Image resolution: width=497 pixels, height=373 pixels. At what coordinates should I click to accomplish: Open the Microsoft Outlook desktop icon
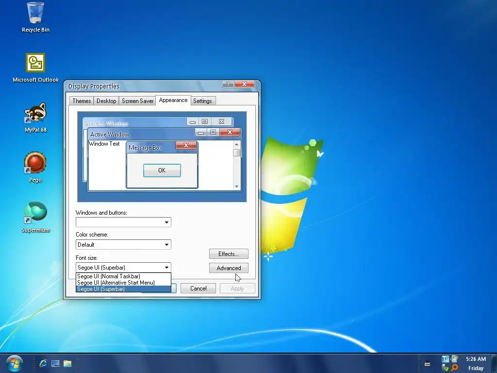[x=35, y=68]
